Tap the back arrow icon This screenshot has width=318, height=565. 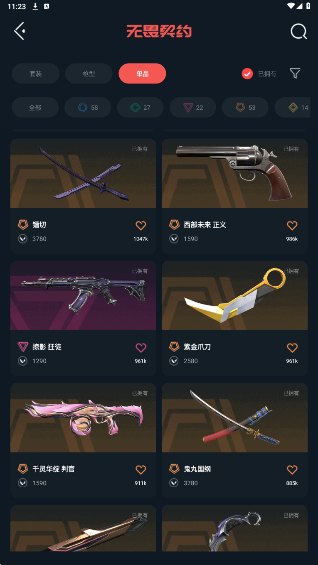[x=20, y=31]
